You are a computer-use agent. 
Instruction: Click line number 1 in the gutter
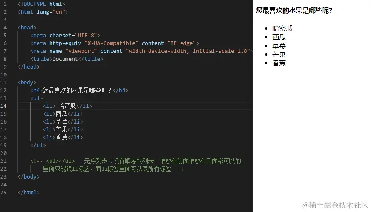coord(5,4)
